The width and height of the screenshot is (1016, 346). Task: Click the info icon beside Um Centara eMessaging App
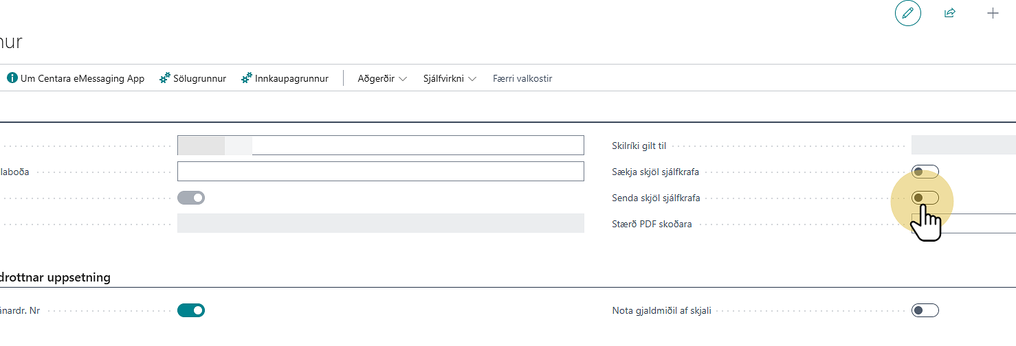[x=12, y=78]
